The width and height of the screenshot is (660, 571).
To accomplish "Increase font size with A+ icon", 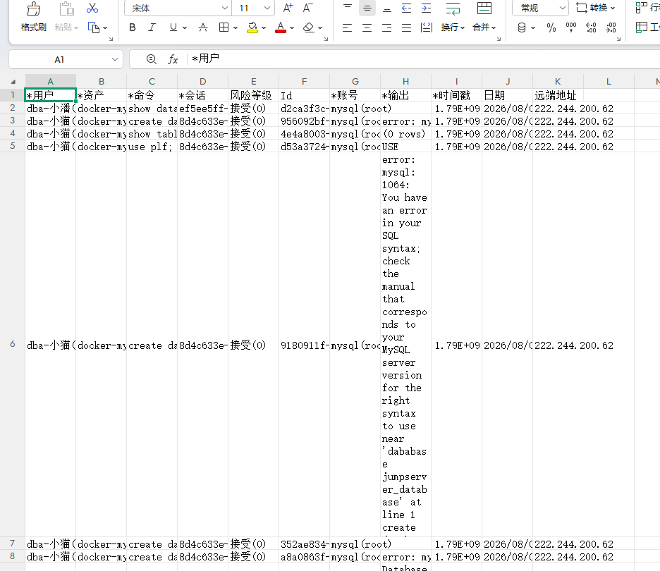I will click(x=288, y=8).
